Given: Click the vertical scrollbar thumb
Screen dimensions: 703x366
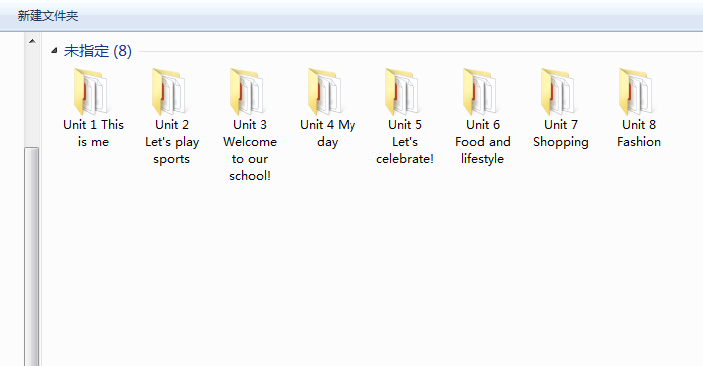Looking at the screenshot, I should pyautogui.click(x=32, y=256).
